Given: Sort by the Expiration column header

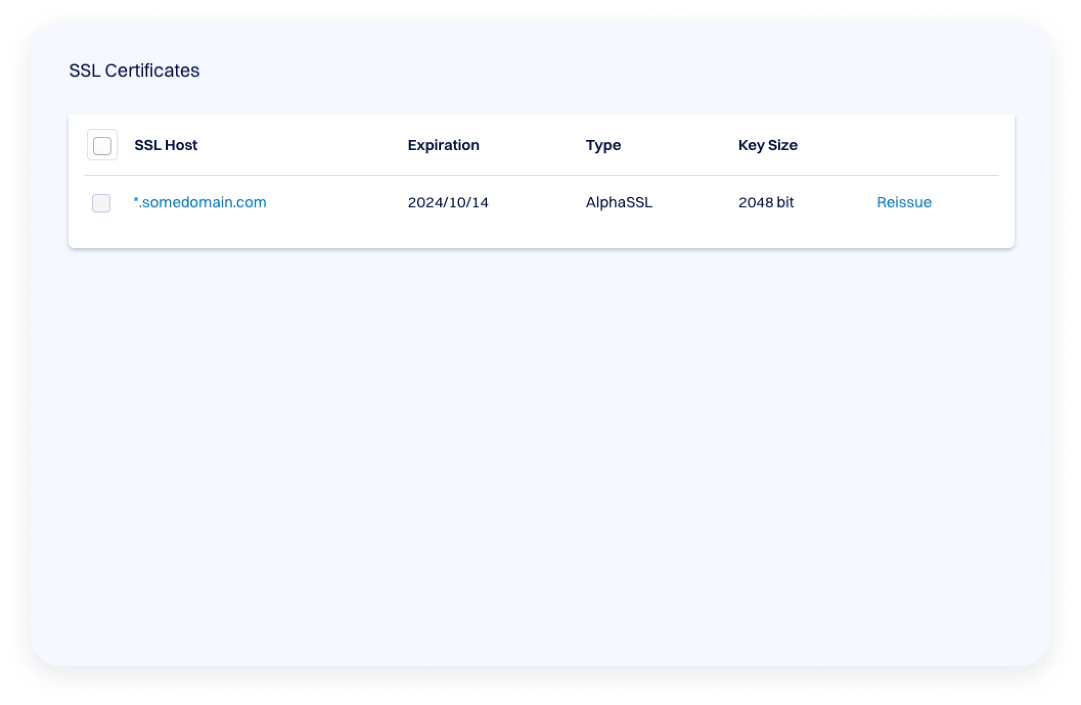Looking at the screenshot, I should 443,145.
